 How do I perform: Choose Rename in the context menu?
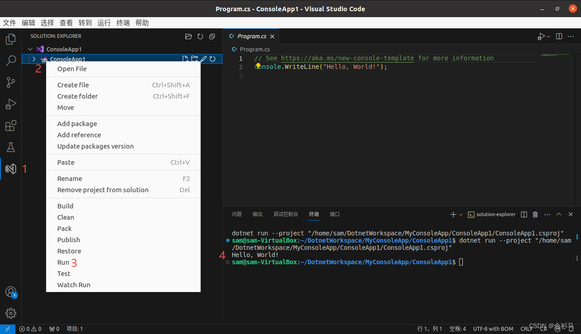coord(123,179)
